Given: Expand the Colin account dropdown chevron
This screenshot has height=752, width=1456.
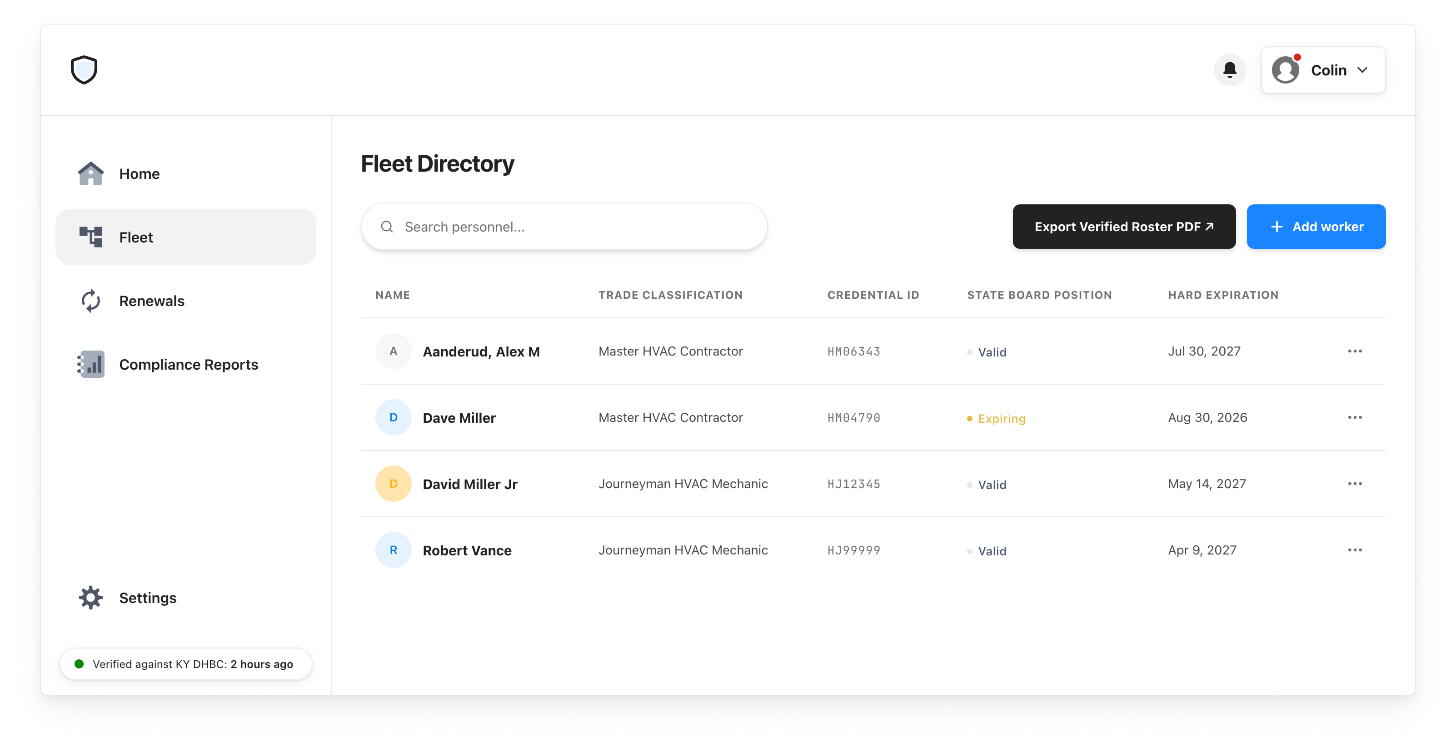Looking at the screenshot, I should (x=1363, y=70).
